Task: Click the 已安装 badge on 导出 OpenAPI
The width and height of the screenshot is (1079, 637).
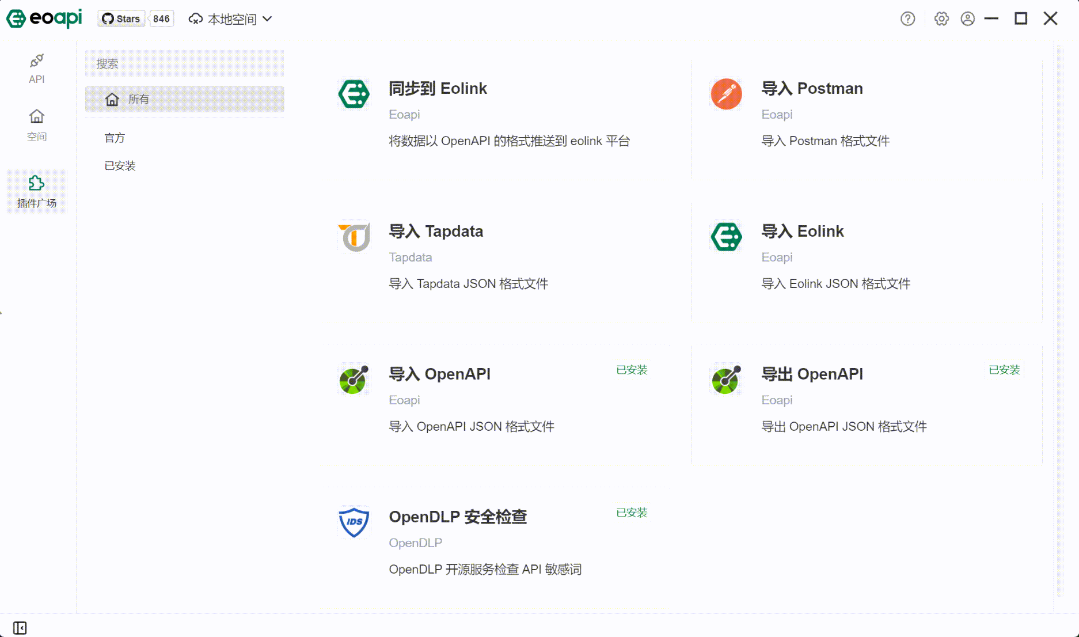Action: (x=1004, y=369)
